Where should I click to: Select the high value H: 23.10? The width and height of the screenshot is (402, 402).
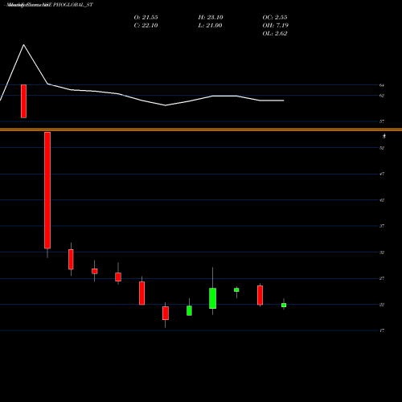tap(211, 18)
